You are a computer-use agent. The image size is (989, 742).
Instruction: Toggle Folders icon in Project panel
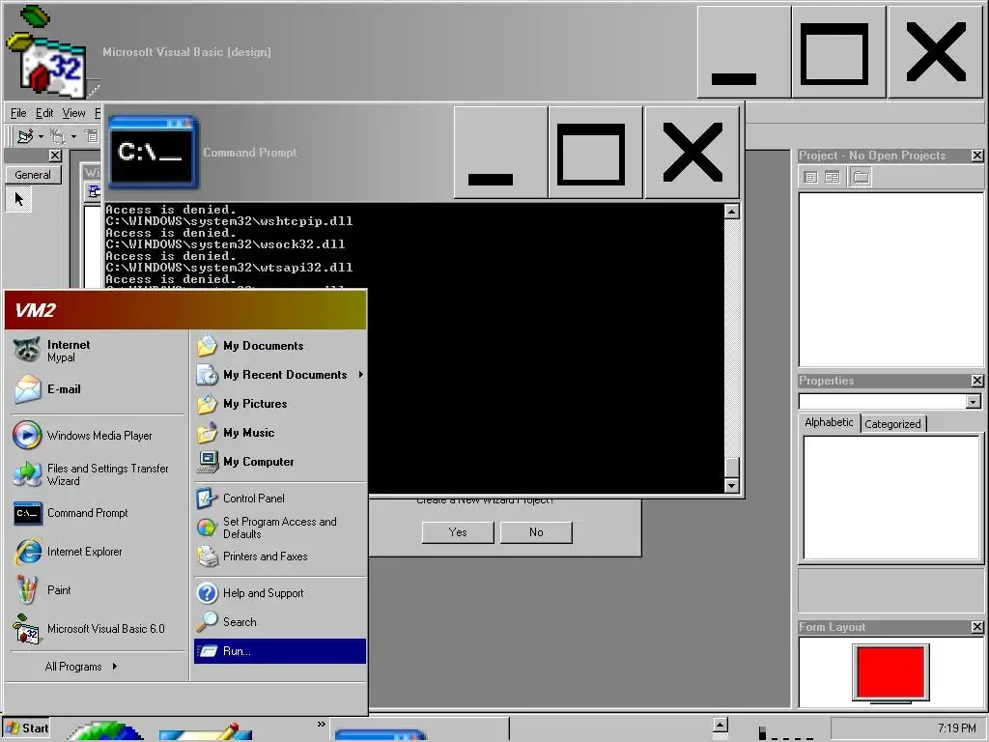pyautogui.click(x=861, y=178)
